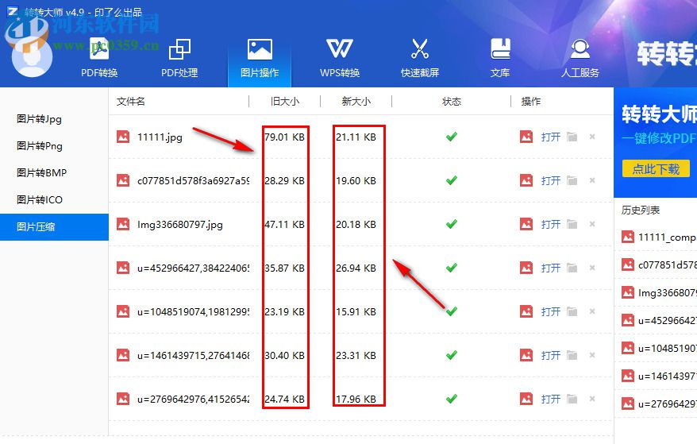Open output folder icon for u=1048519074 row
This screenshot has width=697, height=444.
point(572,311)
